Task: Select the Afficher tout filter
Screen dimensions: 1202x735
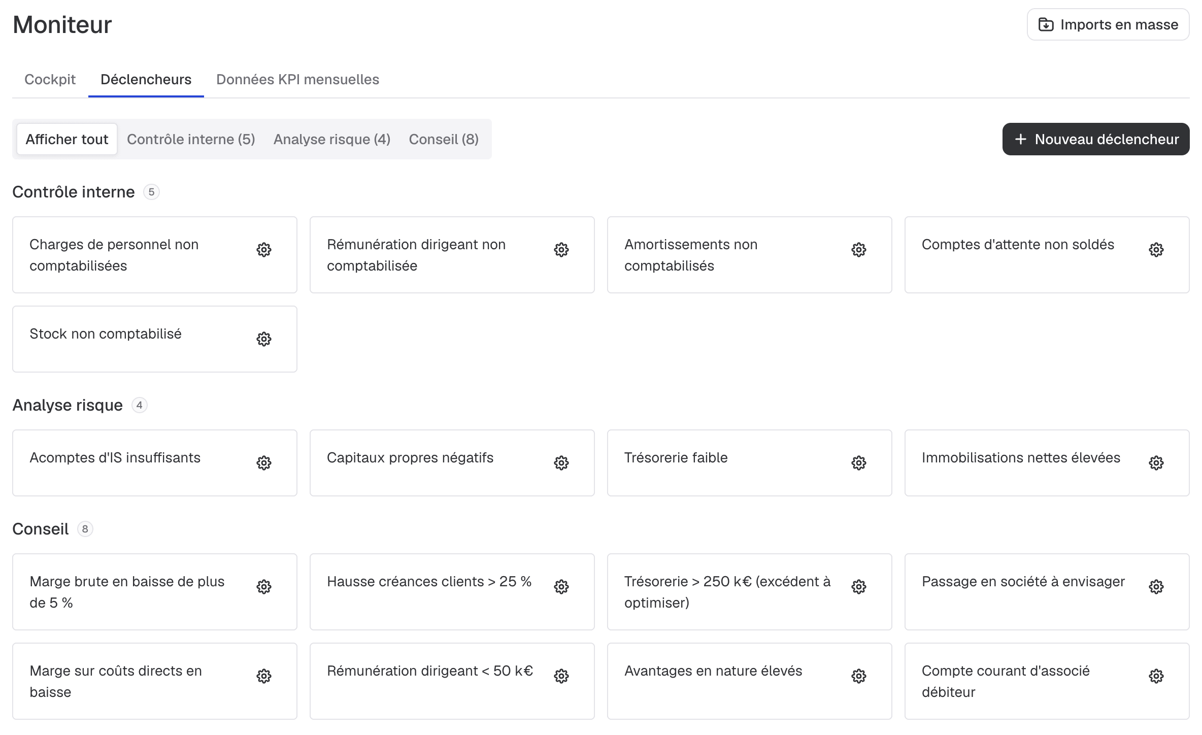Action: [67, 139]
